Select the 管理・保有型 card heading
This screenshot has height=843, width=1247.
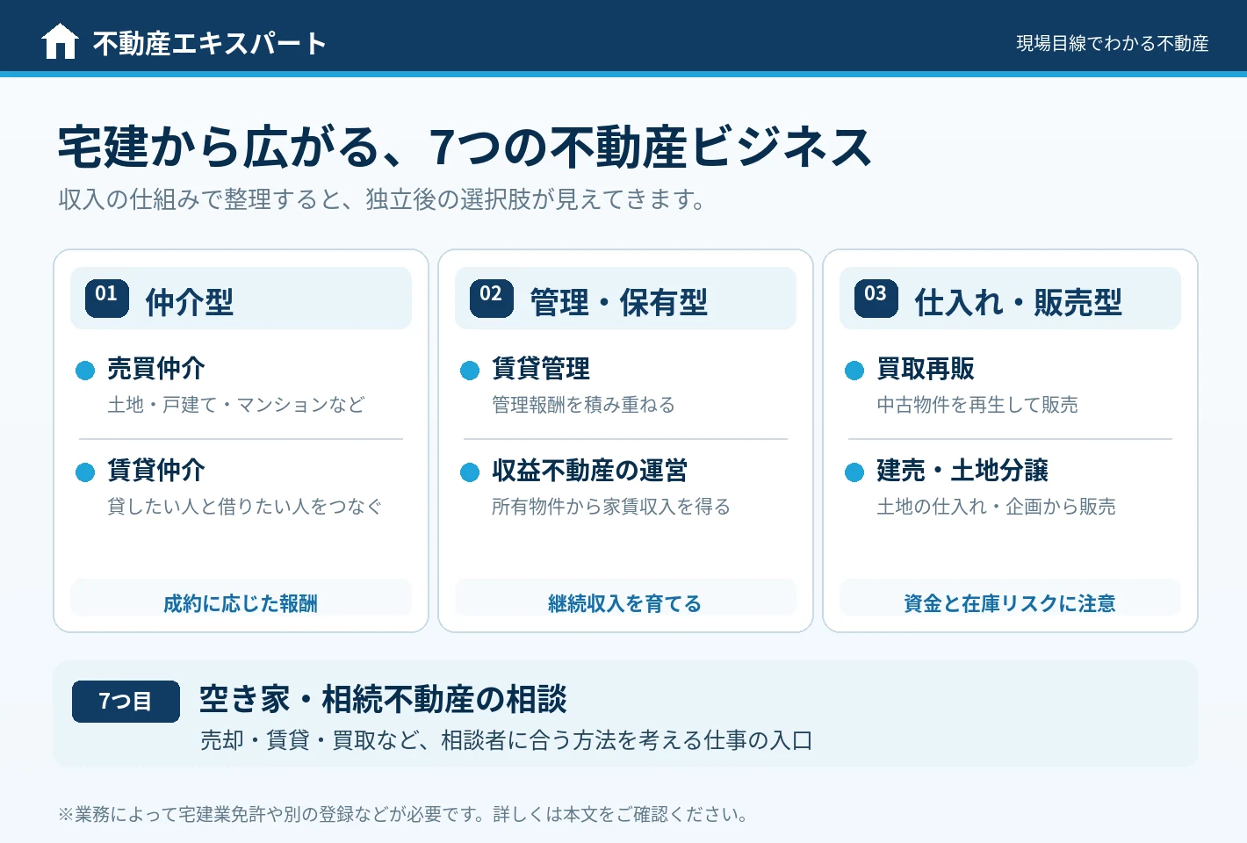pyautogui.click(x=619, y=302)
